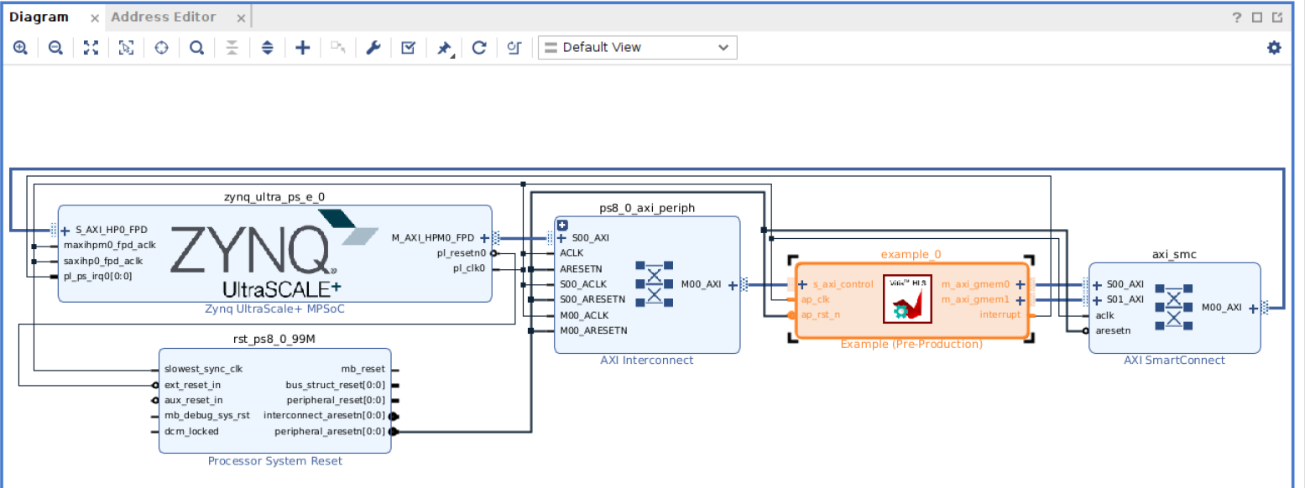The height and width of the screenshot is (488, 1305).
Task: Open diagram settings gear icon
Action: pyautogui.click(x=1274, y=48)
